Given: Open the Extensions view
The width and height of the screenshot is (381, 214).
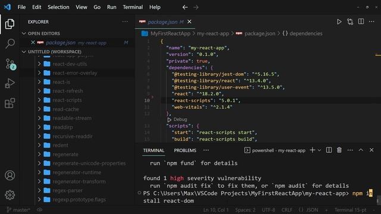Looking at the screenshot, I should click(x=10, y=103).
